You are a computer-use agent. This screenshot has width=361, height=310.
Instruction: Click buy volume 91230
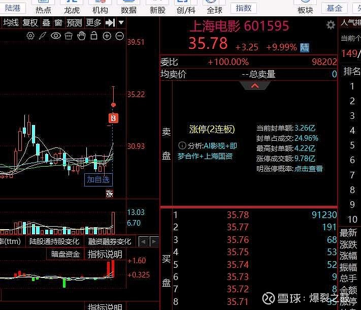point(324,215)
